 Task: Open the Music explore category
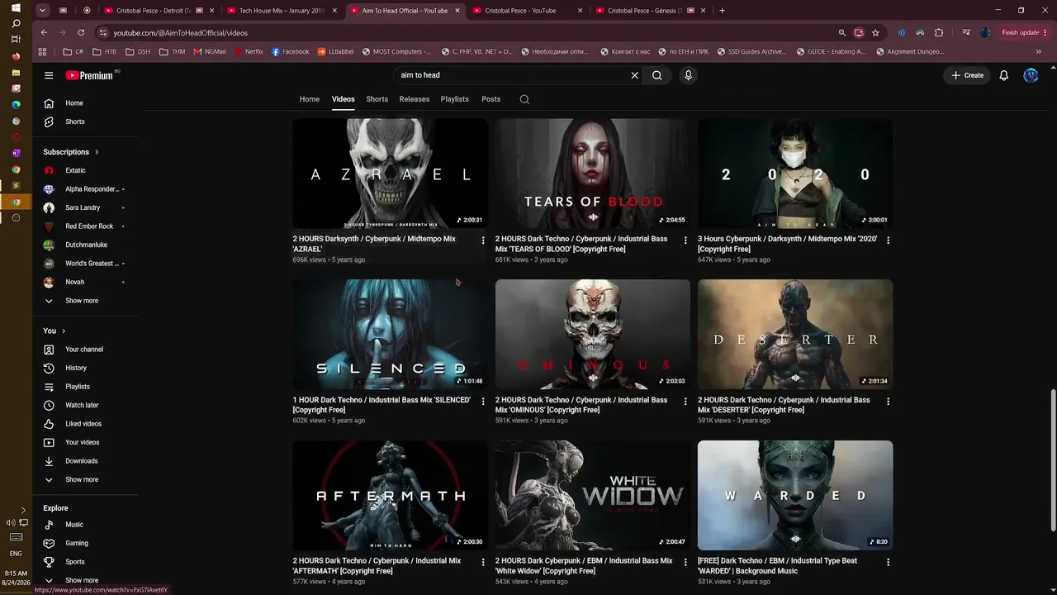point(74,525)
